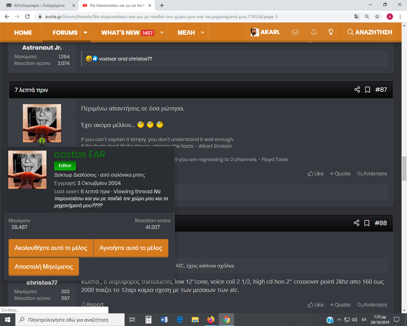Open Astronaut Jr. user title text

[x=42, y=48]
